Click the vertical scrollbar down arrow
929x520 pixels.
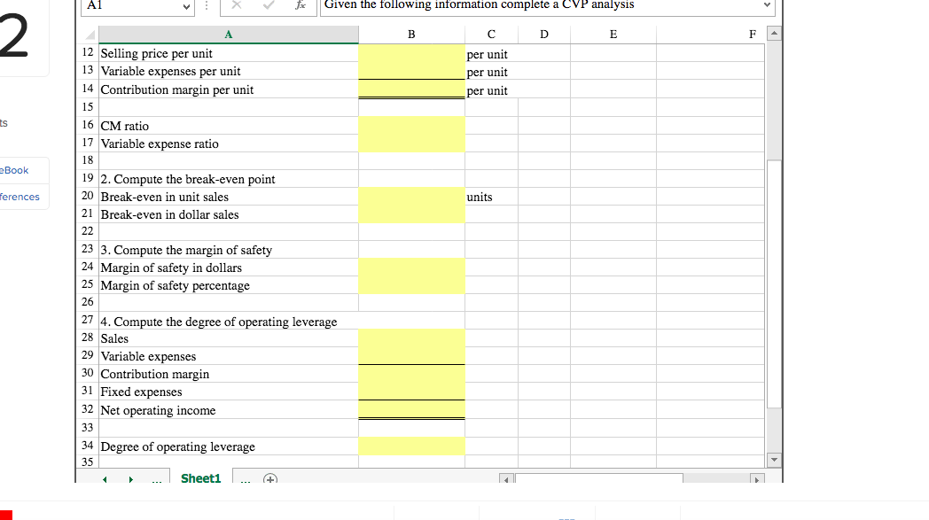[x=774, y=460]
